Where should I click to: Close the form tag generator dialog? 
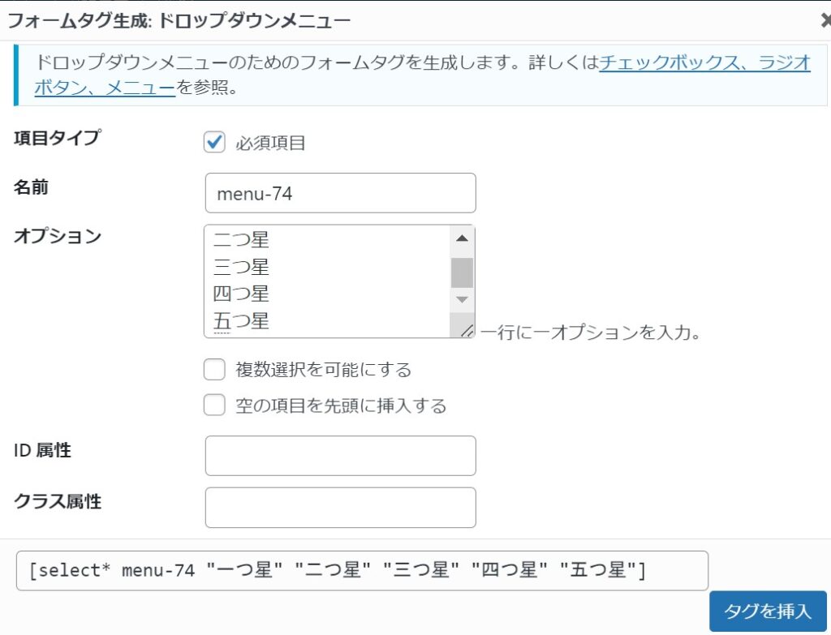tap(825, 20)
